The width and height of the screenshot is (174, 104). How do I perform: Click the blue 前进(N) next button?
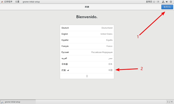(x=167, y=7)
